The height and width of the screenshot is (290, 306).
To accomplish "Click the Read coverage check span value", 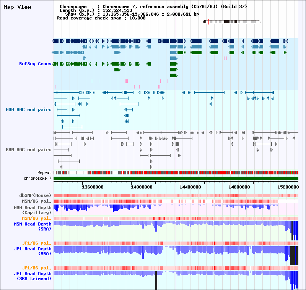I will [137, 18].
